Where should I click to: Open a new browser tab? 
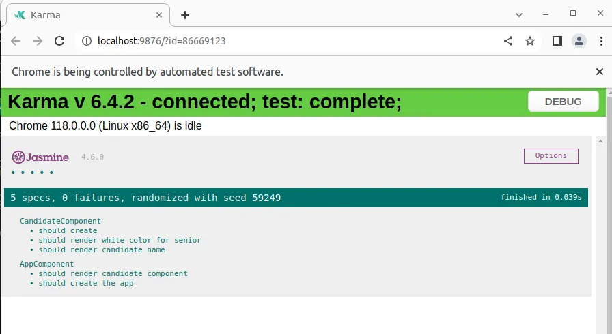(x=185, y=15)
